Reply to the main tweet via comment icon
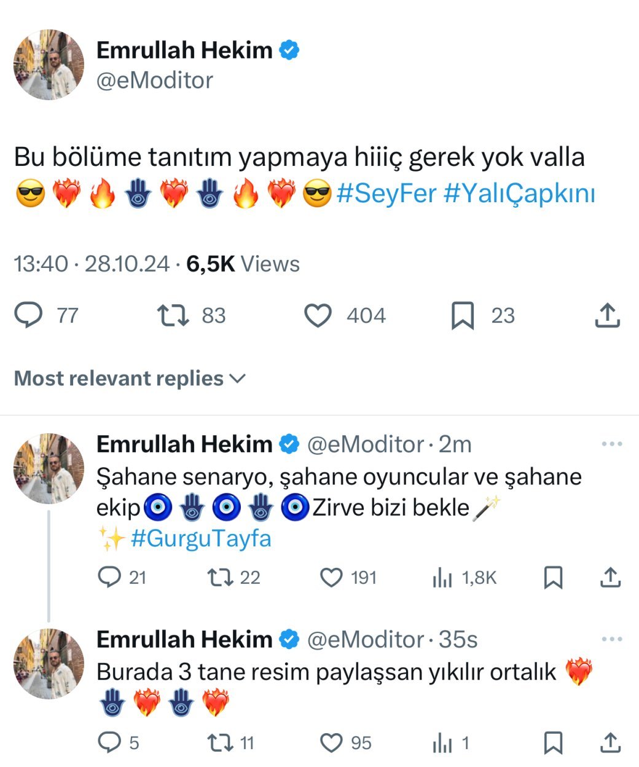The image size is (639, 767). [28, 315]
